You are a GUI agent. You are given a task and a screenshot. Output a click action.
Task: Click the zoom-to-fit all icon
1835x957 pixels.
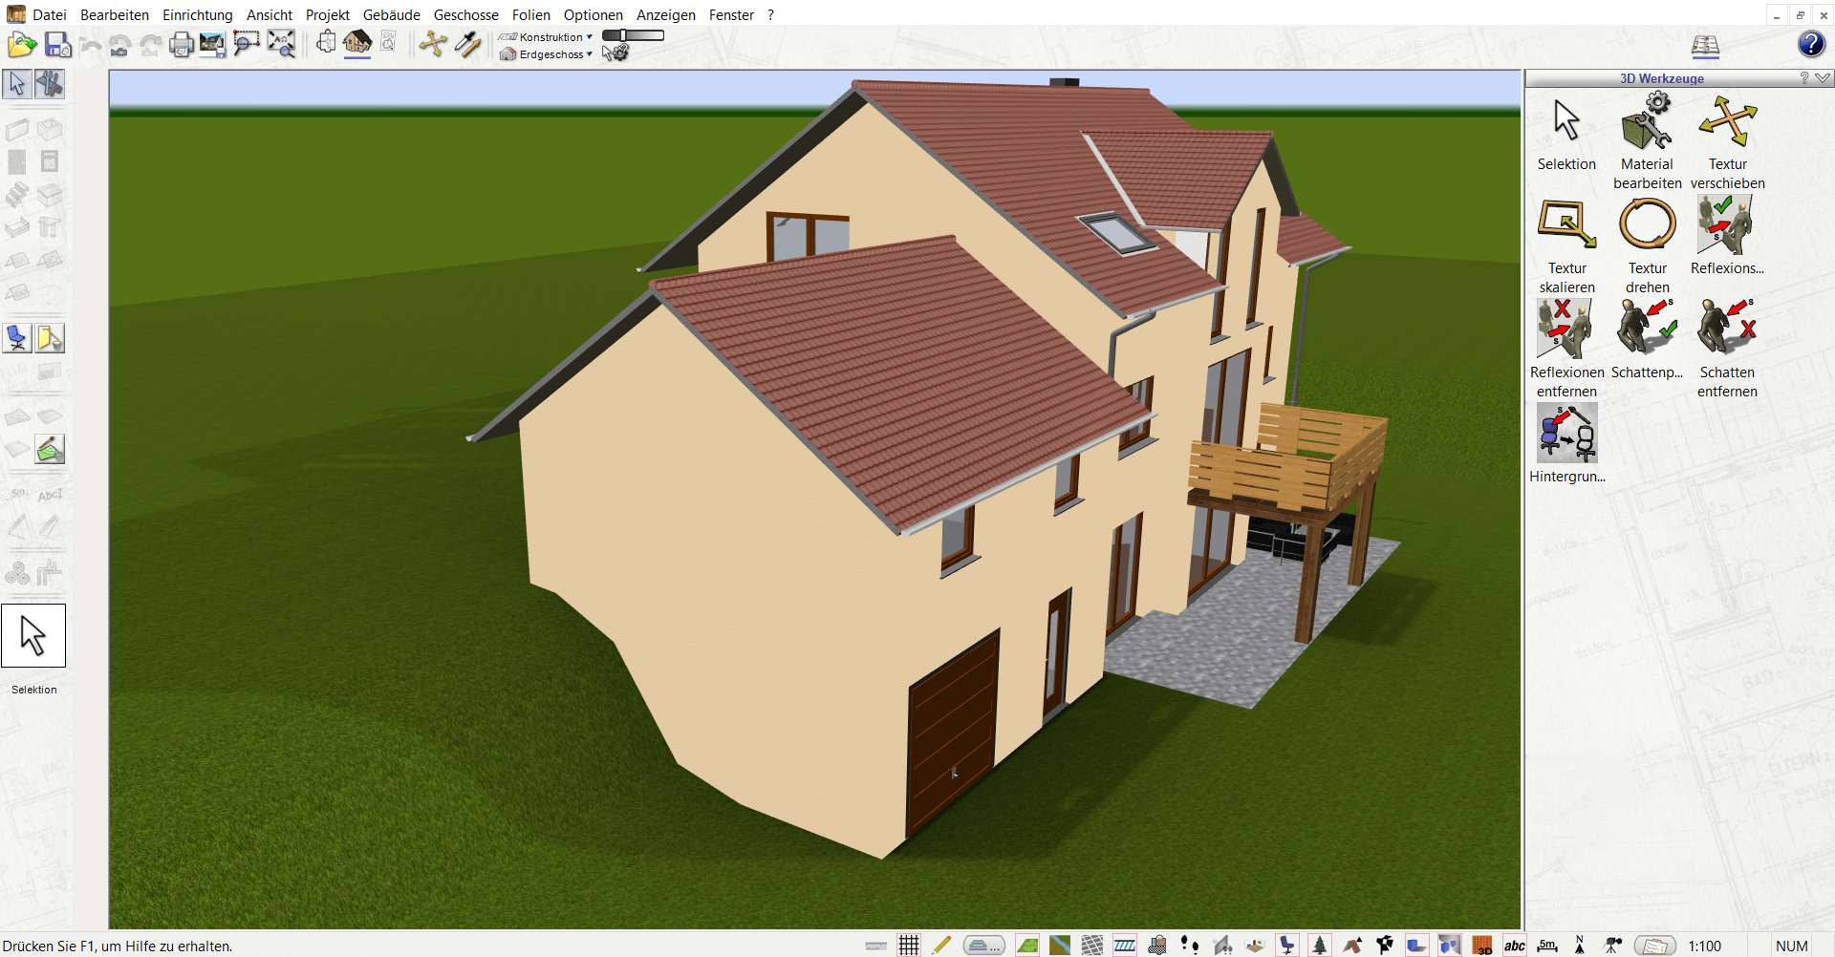point(281,44)
